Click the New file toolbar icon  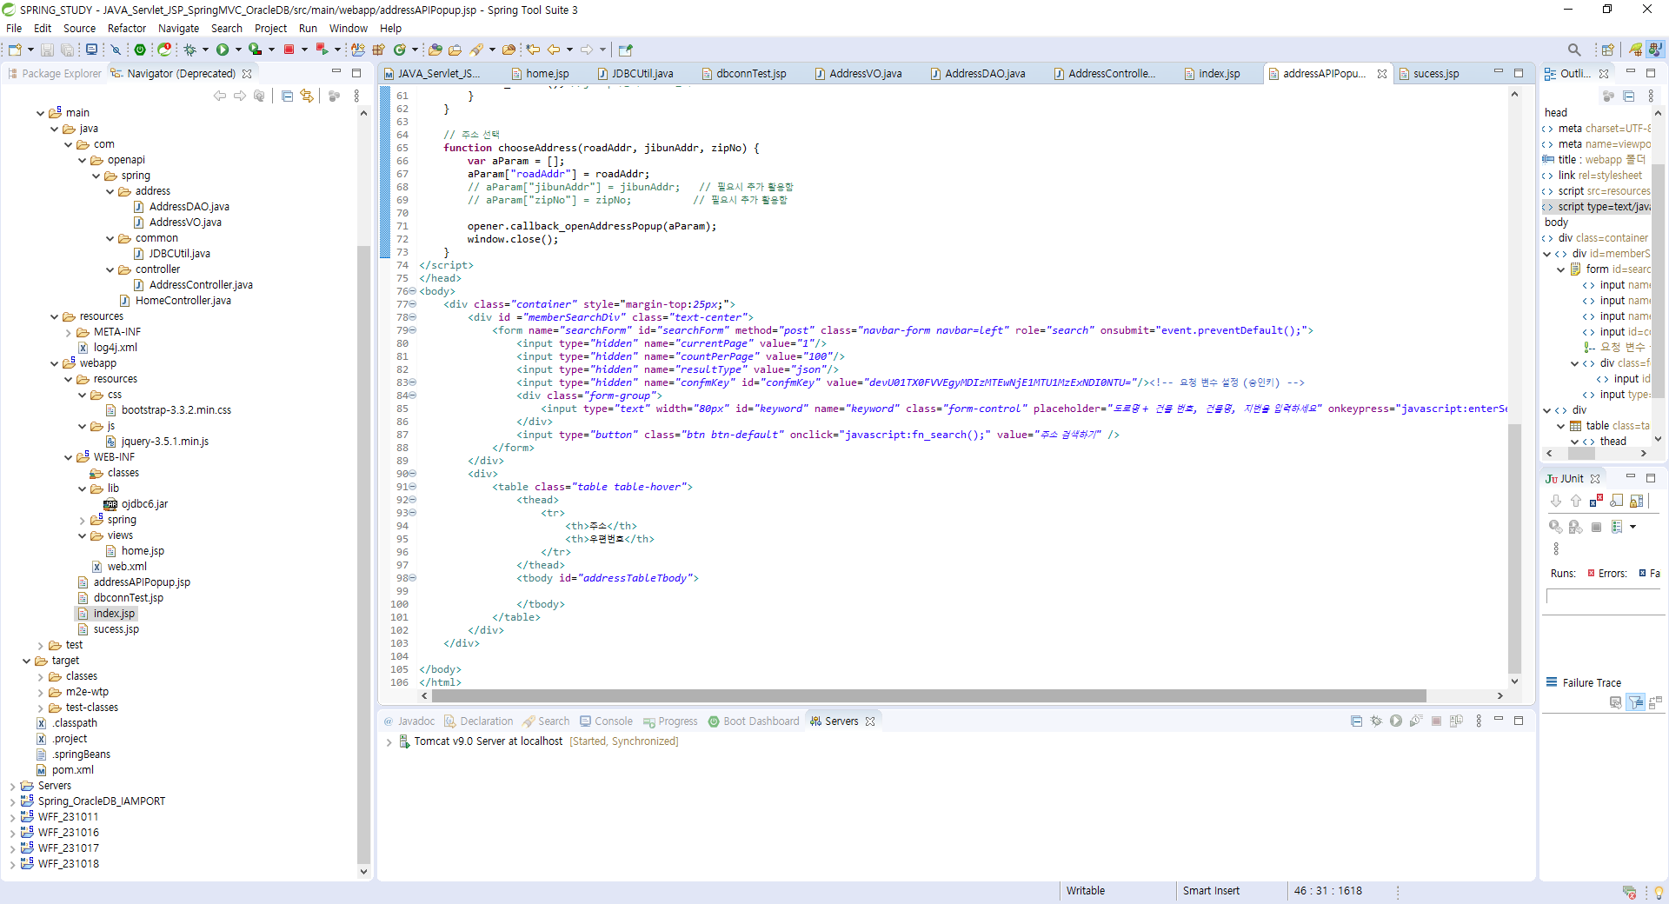pos(15,50)
